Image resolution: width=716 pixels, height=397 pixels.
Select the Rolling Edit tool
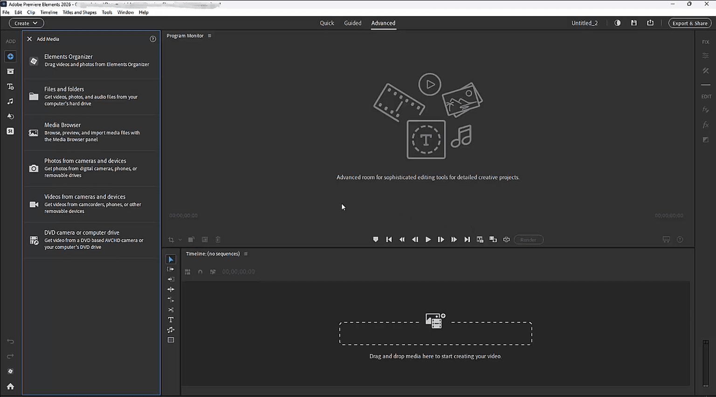(171, 289)
